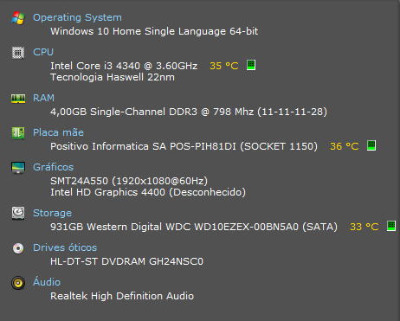Screen dimensions: 400x321
Task: Select the CPU temperature reading 35 °C
Action: [224, 66]
